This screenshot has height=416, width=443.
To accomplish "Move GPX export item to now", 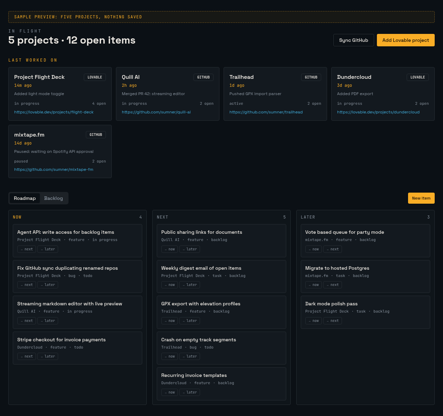I will click(170, 321).
